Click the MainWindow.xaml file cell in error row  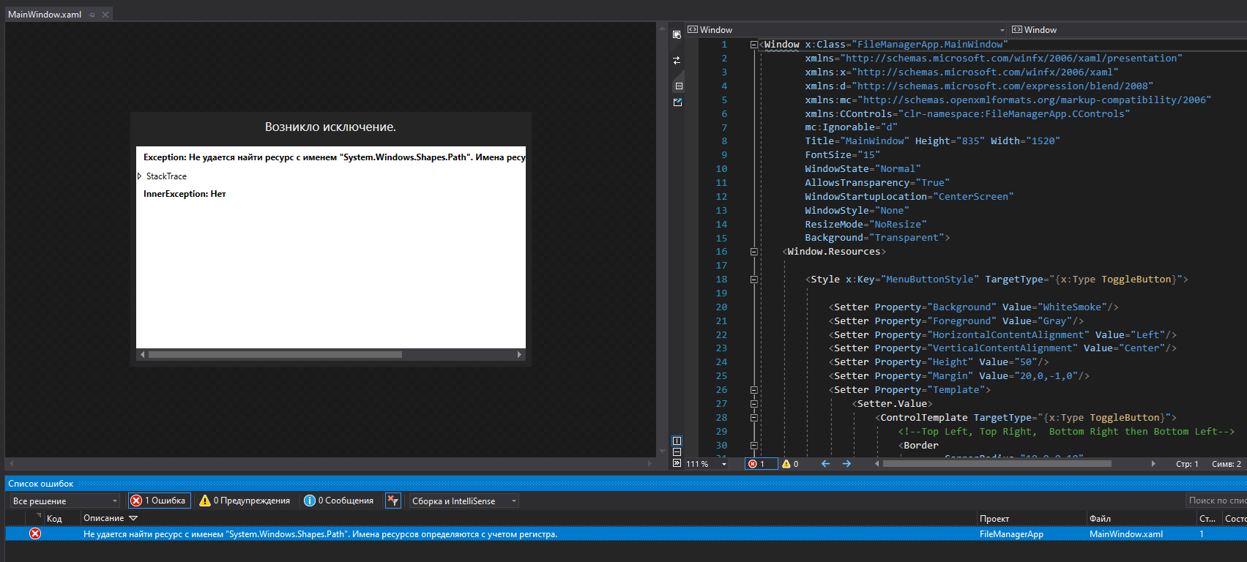(1125, 534)
